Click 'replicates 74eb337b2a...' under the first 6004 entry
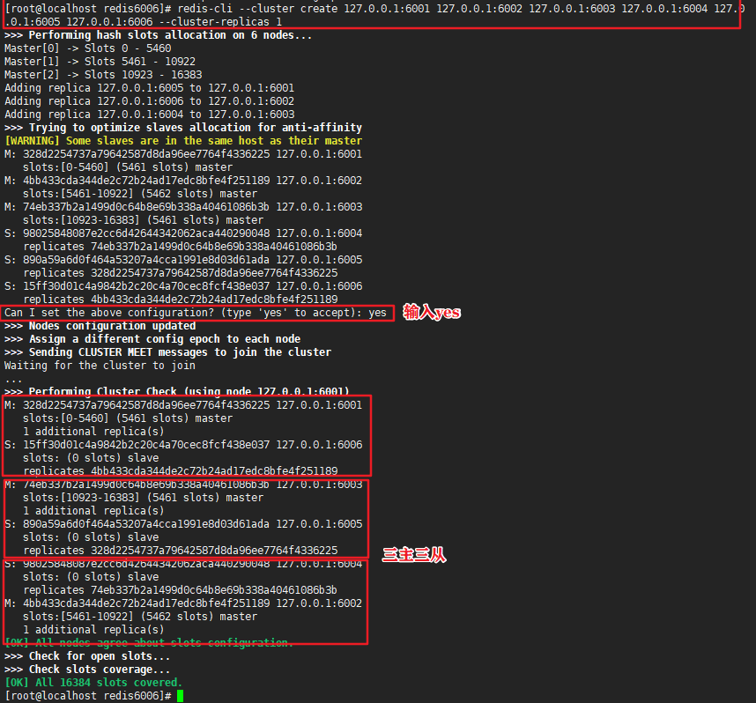756x703 pixels. pyautogui.click(x=180, y=247)
